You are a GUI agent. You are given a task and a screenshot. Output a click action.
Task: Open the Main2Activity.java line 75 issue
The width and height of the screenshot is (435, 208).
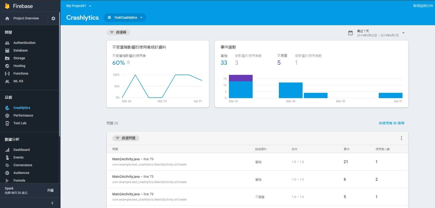coord(133,177)
